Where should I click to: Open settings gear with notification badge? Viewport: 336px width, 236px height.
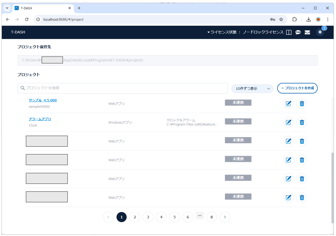[320, 32]
